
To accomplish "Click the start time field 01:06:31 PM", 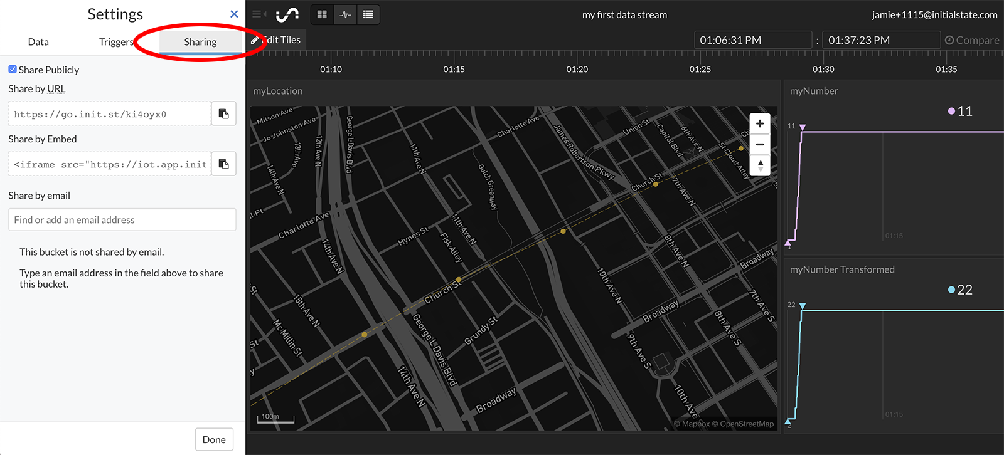I will (752, 40).
